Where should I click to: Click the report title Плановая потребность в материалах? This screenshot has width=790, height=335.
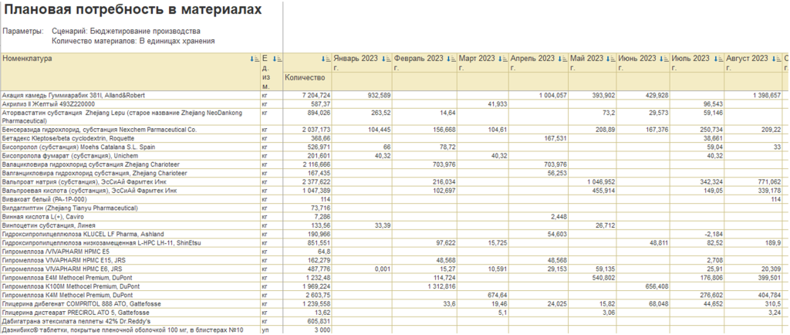(133, 9)
